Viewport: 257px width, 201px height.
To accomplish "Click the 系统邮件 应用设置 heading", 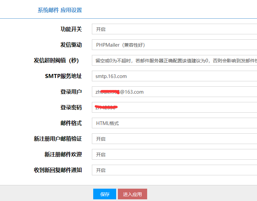I will pos(60,10).
